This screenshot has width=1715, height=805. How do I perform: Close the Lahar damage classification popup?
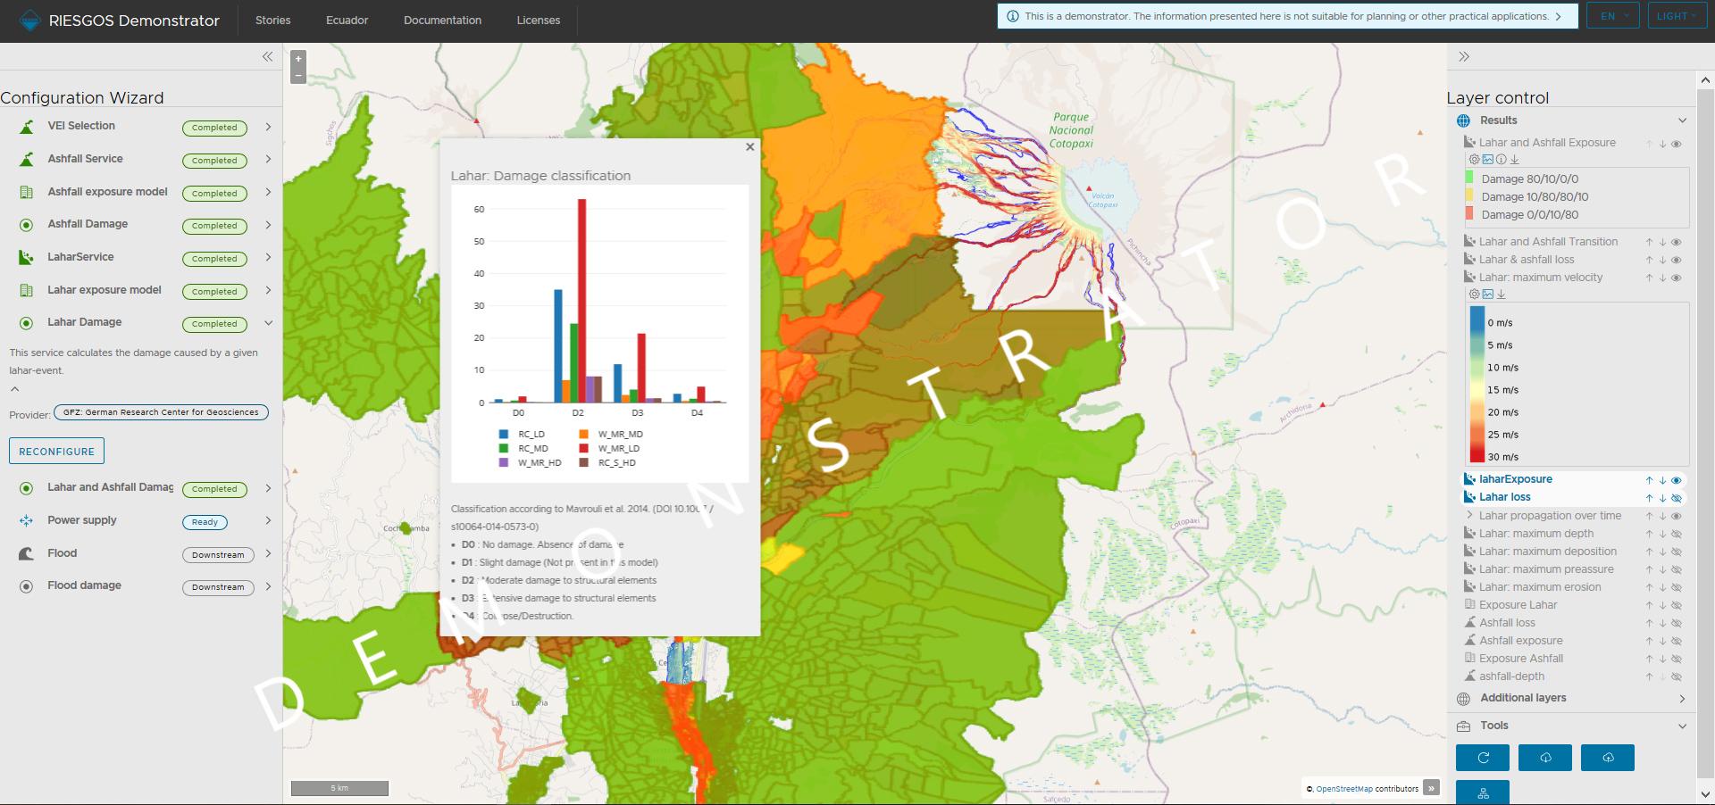click(x=749, y=146)
